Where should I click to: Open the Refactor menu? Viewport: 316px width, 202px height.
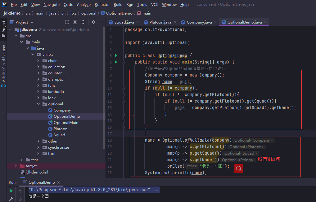102,4
